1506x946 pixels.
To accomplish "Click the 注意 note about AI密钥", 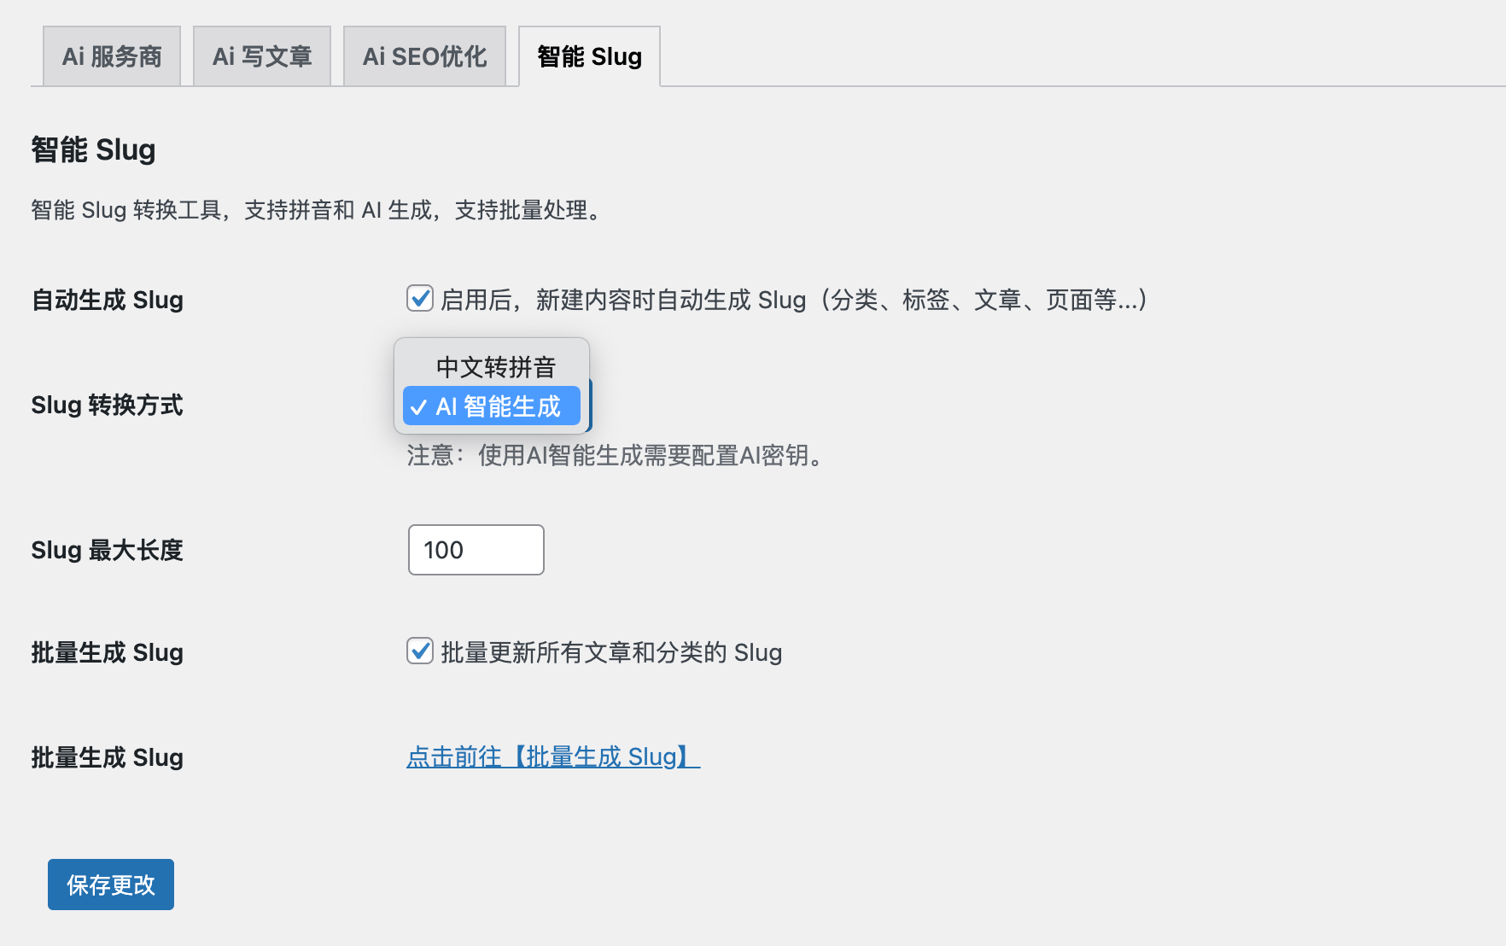I will (x=615, y=455).
